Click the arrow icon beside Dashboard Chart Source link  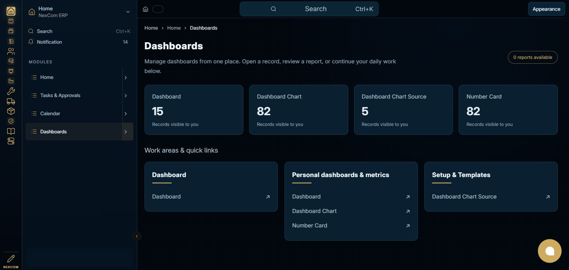point(548,197)
